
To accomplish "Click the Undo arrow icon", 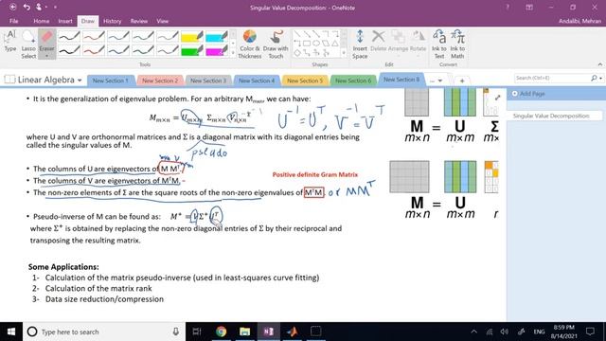I will (x=27, y=7).
